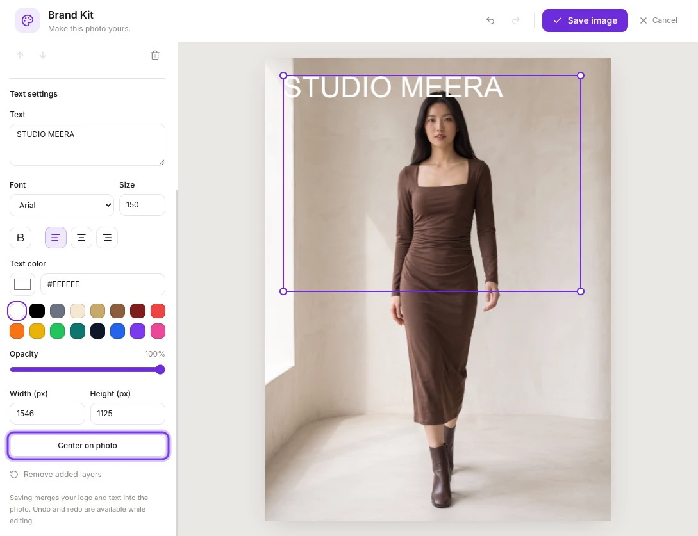Select the pink color swatch
This screenshot has height=536, width=698.
click(158, 331)
